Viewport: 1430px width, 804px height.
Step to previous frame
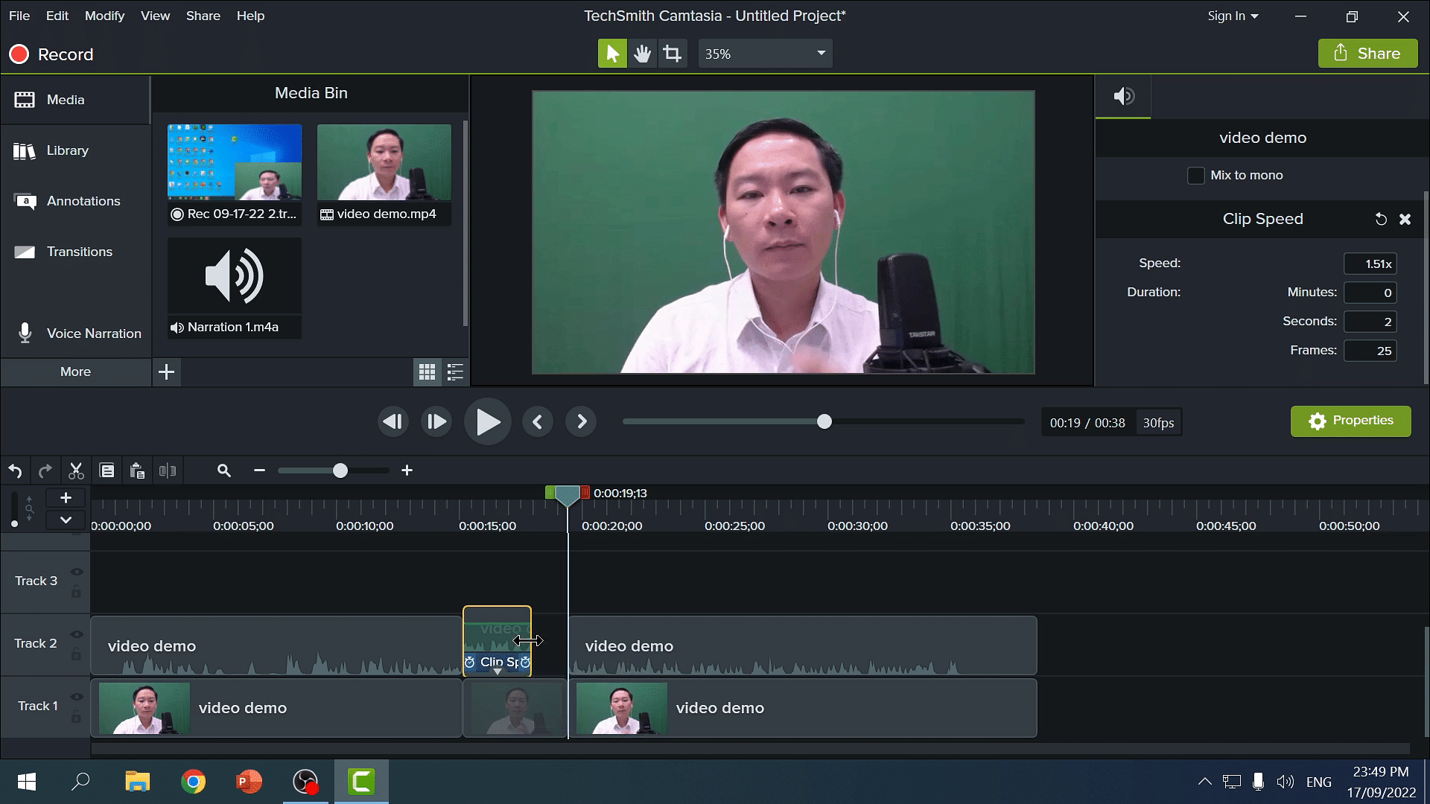[x=393, y=422]
